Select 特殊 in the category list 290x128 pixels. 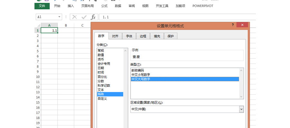[110, 94]
